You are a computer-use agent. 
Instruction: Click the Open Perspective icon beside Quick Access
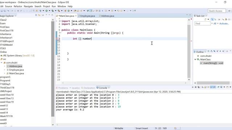[x=229, y=11]
